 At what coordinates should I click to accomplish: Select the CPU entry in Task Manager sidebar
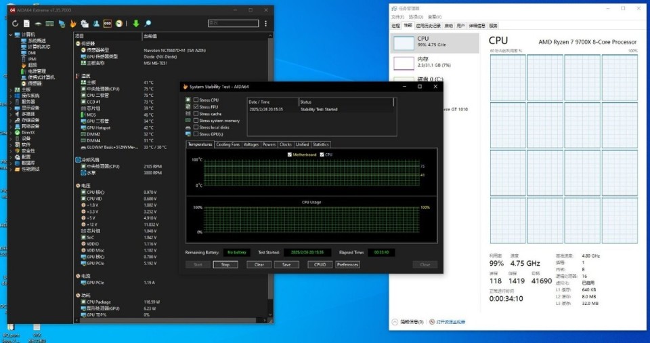[435, 42]
